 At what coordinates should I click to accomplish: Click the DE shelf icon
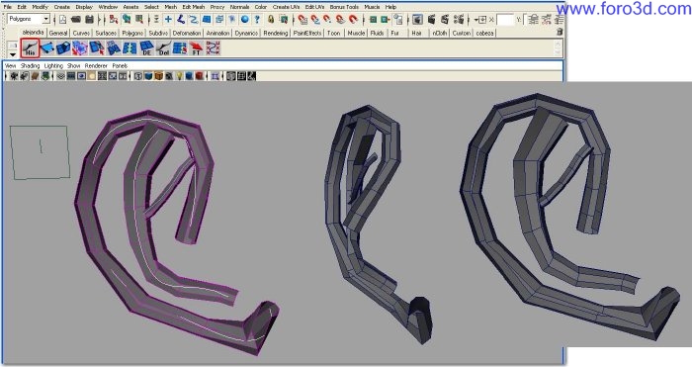pyautogui.click(x=146, y=48)
